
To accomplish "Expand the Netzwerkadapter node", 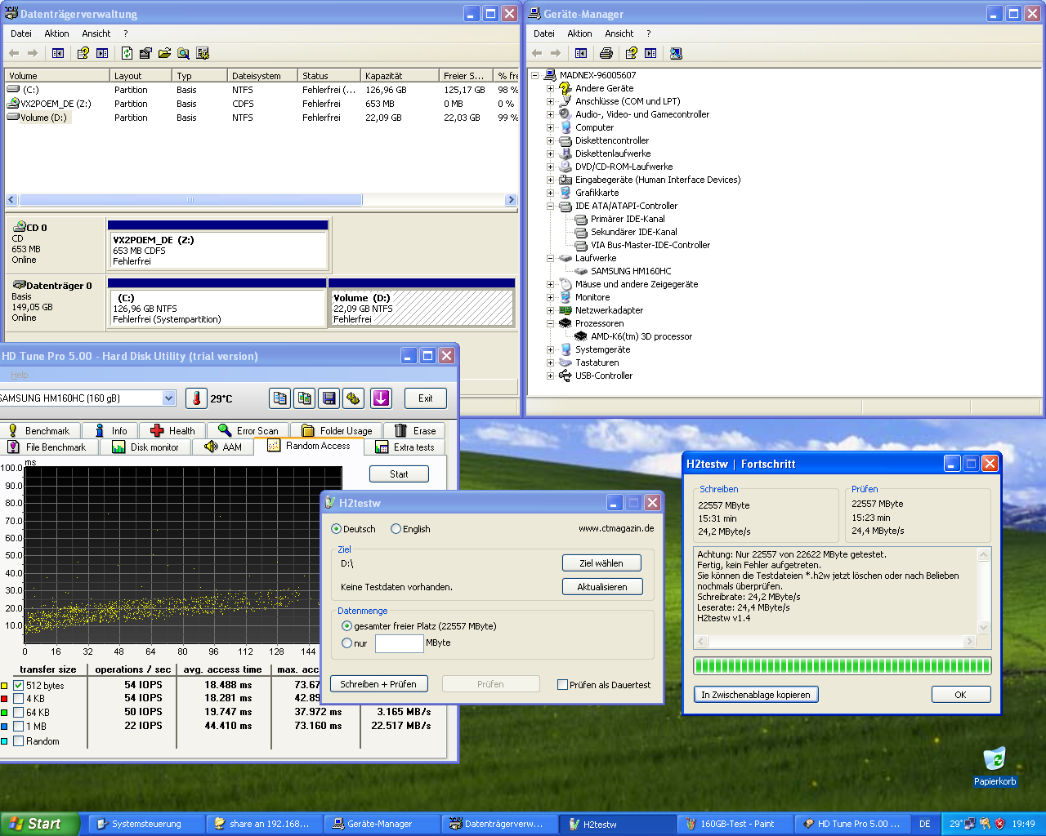I will tap(550, 310).
